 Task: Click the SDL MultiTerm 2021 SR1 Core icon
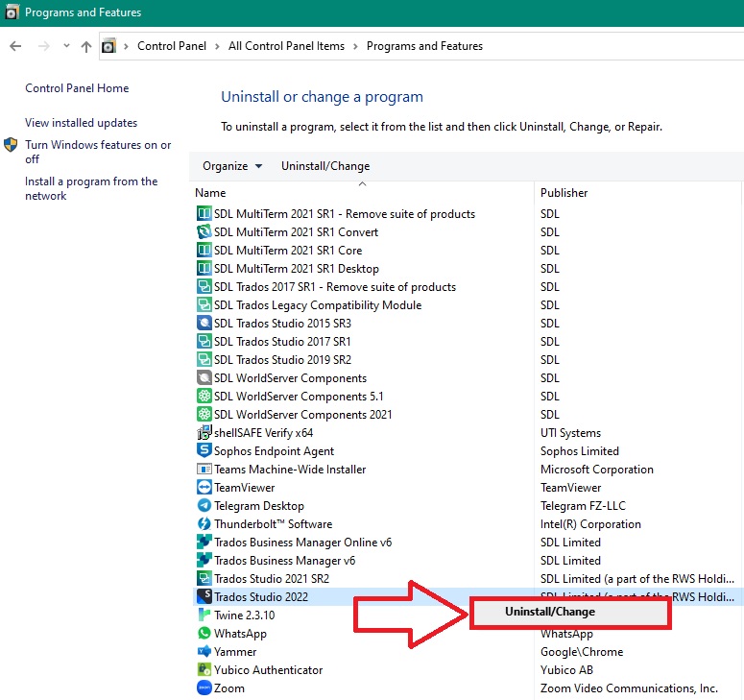tap(204, 250)
